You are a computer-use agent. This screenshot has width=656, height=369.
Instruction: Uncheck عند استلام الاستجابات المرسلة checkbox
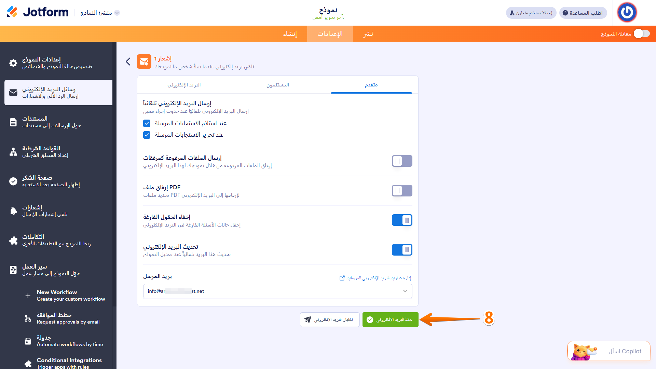(x=147, y=123)
